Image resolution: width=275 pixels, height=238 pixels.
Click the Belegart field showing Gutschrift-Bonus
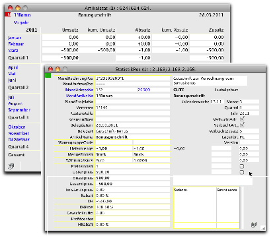(x=132, y=131)
